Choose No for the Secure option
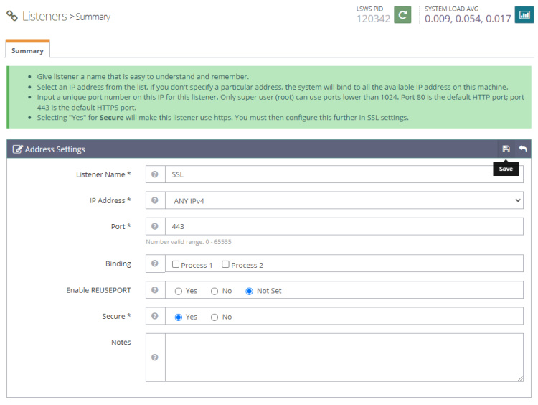The height and width of the screenshot is (405, 538). click(x=214, y=317)
